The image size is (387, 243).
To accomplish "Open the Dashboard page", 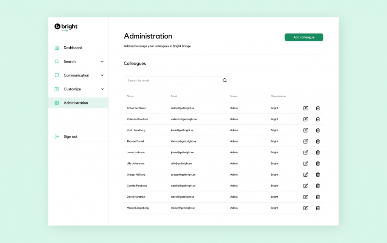I will point(73,48).
